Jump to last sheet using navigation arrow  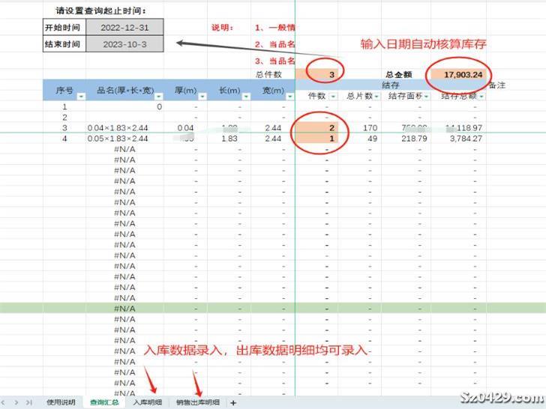[x=29, y=402]
